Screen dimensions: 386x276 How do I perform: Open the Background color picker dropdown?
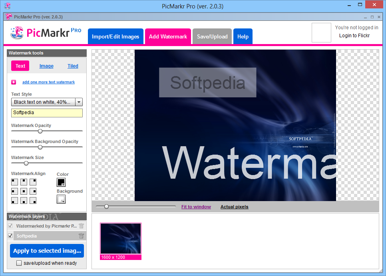(61, 199)
